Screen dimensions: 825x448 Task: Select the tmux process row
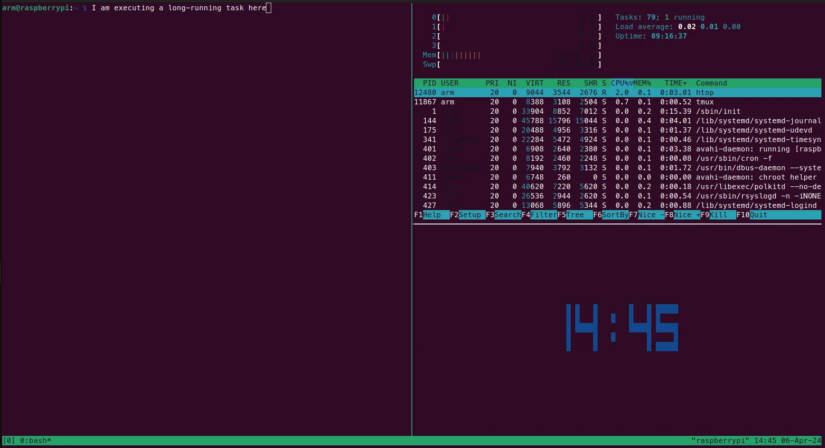(582, 102)
